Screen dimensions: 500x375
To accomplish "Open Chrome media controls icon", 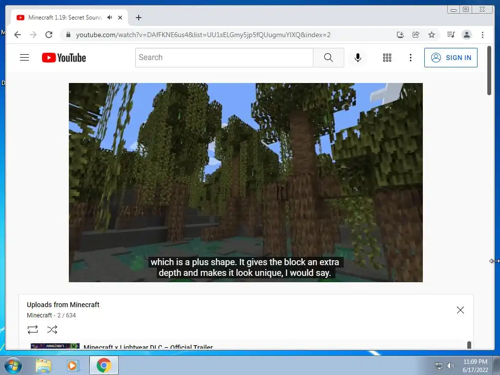I will click(x=451, y=35).
